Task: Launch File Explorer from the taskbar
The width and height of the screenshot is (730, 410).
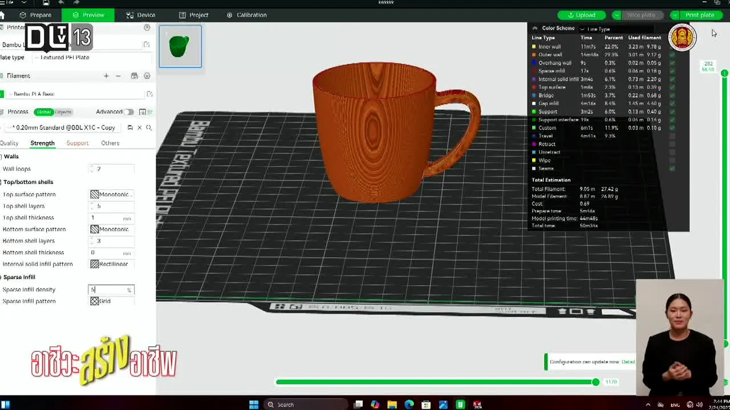Action: (x=392, y=404)
